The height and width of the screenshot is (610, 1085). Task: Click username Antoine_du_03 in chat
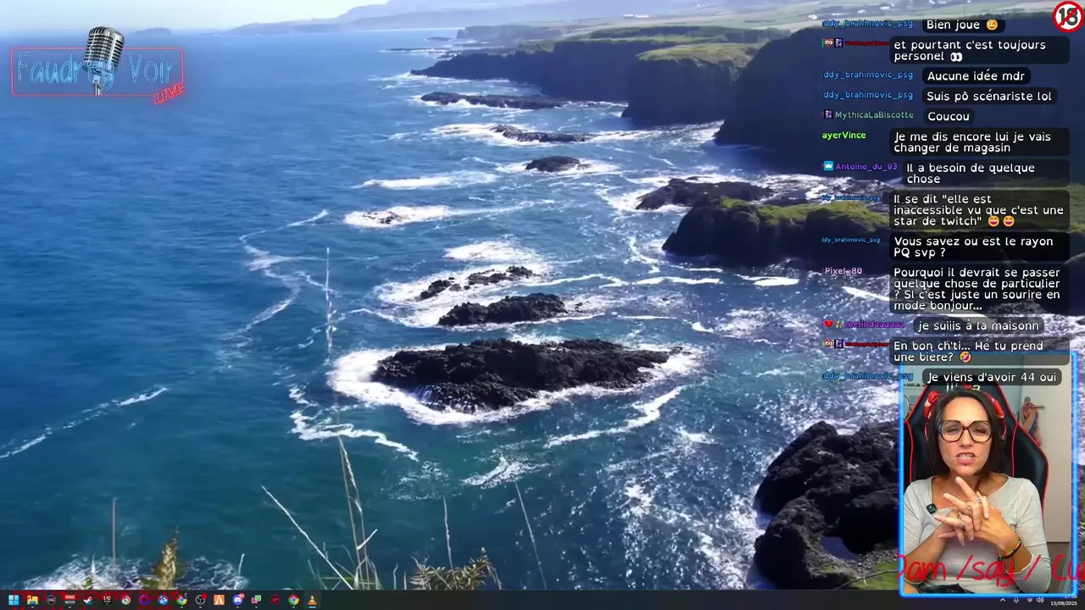point(865,166)
